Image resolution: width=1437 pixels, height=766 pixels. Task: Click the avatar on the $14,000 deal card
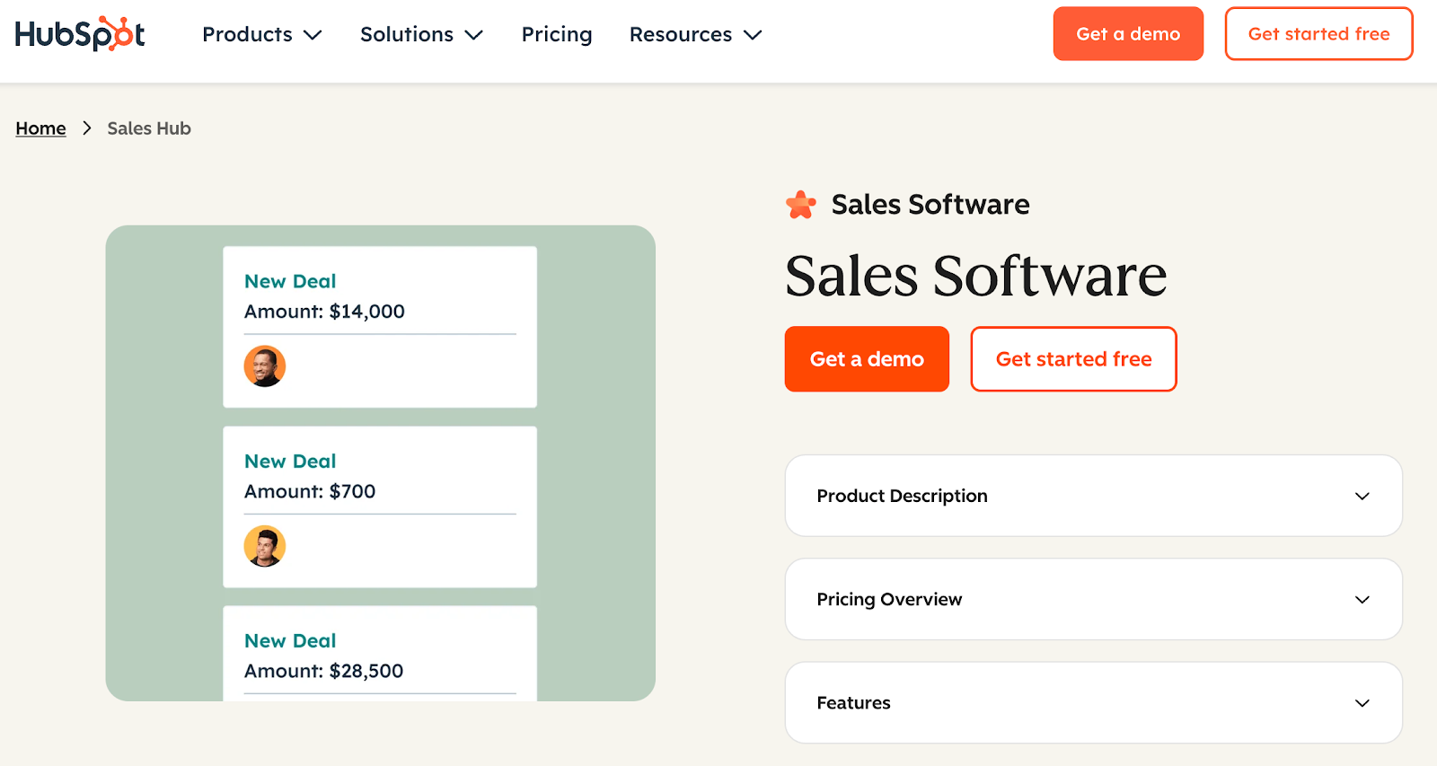pos(265,366)
